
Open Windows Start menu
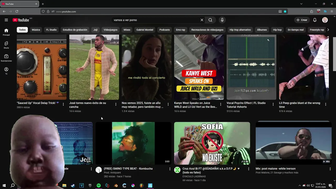point(4,186)
